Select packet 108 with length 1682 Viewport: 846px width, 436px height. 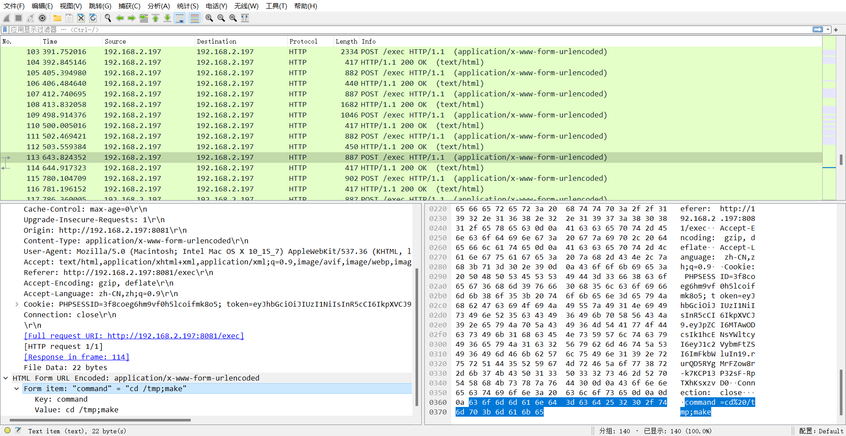(x=411, y=104)
